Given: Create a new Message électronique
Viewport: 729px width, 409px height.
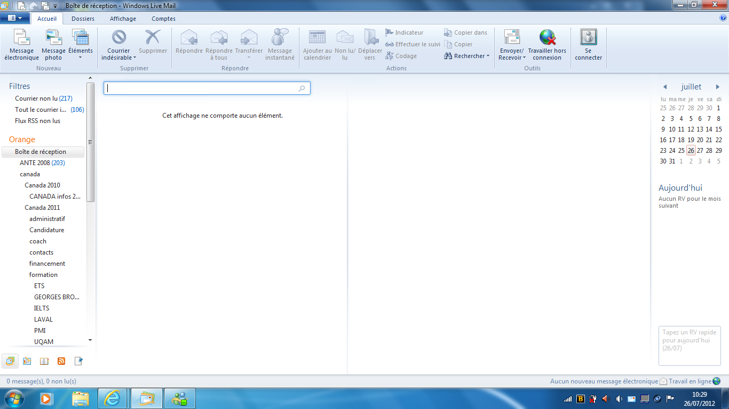Looking at the screenshot, I should 21,44.
